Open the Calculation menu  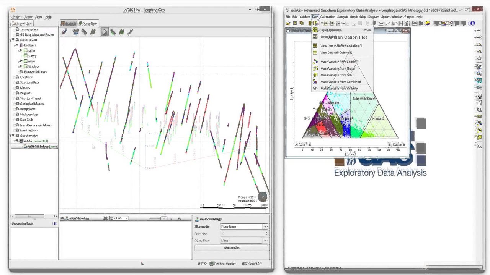click(x=328, y=17)
